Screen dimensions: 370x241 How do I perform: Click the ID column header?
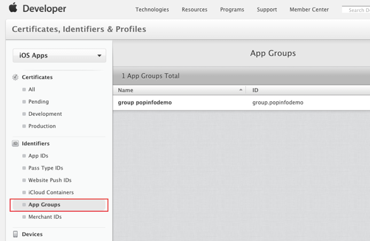[x=256, y=90]
